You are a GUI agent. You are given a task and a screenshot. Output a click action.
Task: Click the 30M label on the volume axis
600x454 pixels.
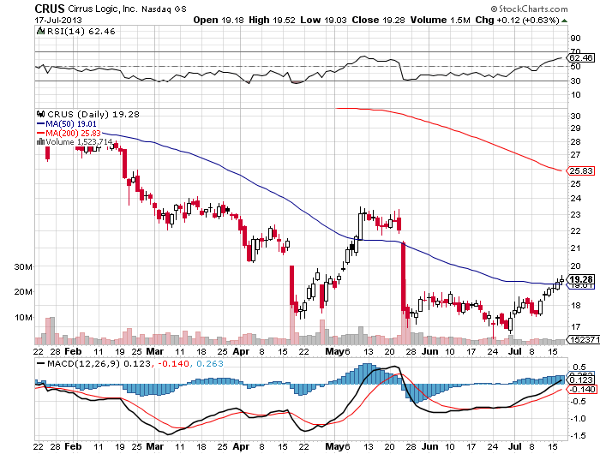coord(23,266)
